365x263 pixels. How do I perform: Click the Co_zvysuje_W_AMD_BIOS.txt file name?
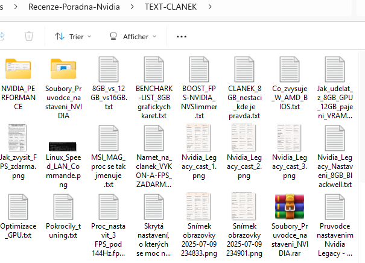click(290, 98)
